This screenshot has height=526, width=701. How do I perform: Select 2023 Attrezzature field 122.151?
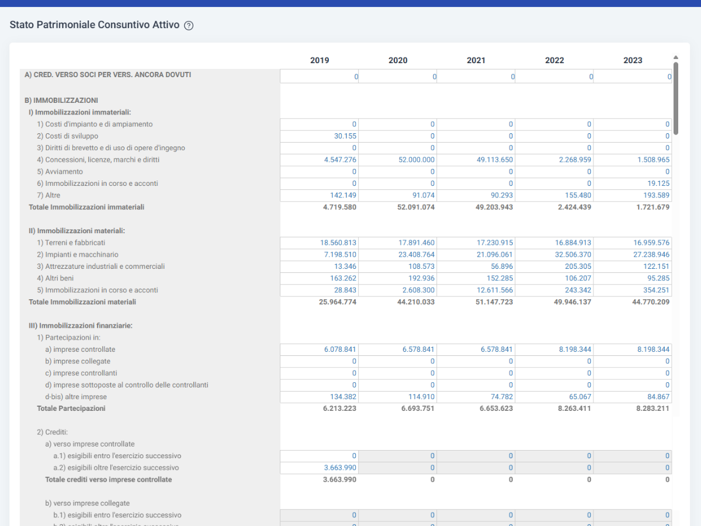(x=633, y=267)
